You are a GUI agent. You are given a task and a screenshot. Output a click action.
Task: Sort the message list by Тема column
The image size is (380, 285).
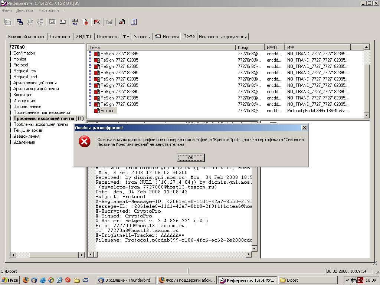pyautogui.click(x=161, y=47)
